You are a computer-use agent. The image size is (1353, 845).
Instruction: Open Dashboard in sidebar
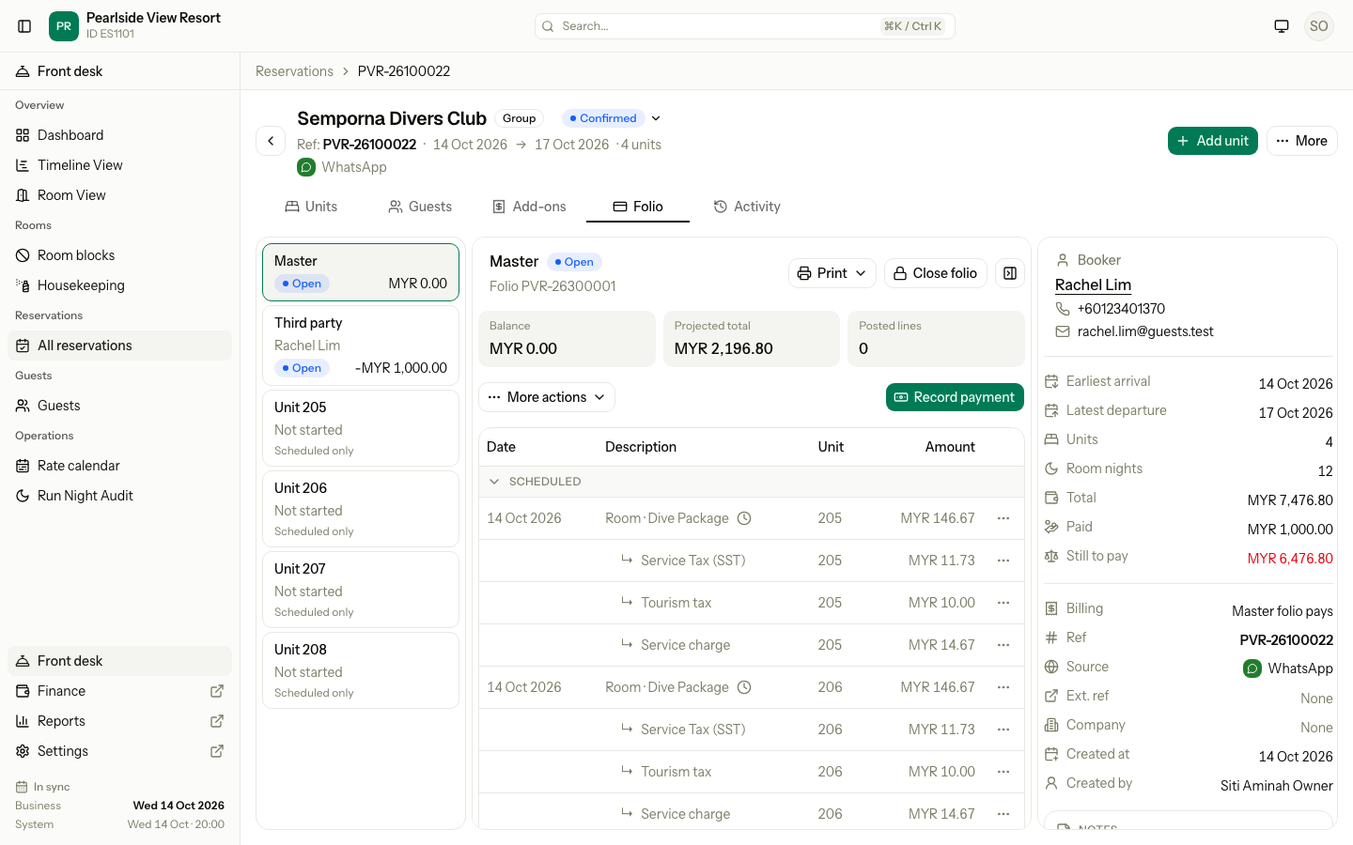click(120, 135)
